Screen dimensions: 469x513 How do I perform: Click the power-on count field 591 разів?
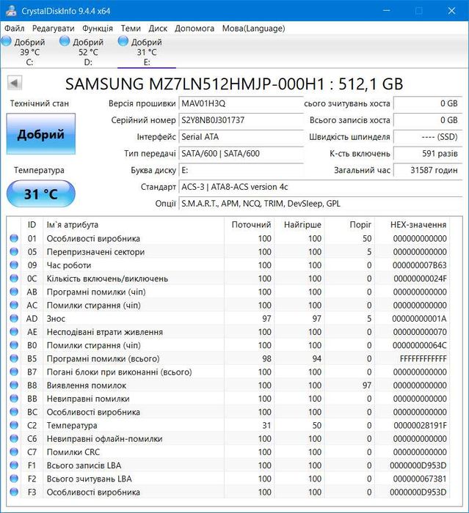pos(427,153)
